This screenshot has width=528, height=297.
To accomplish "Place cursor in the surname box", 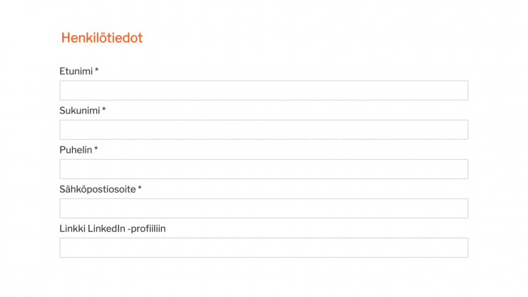I will point(264,130).
